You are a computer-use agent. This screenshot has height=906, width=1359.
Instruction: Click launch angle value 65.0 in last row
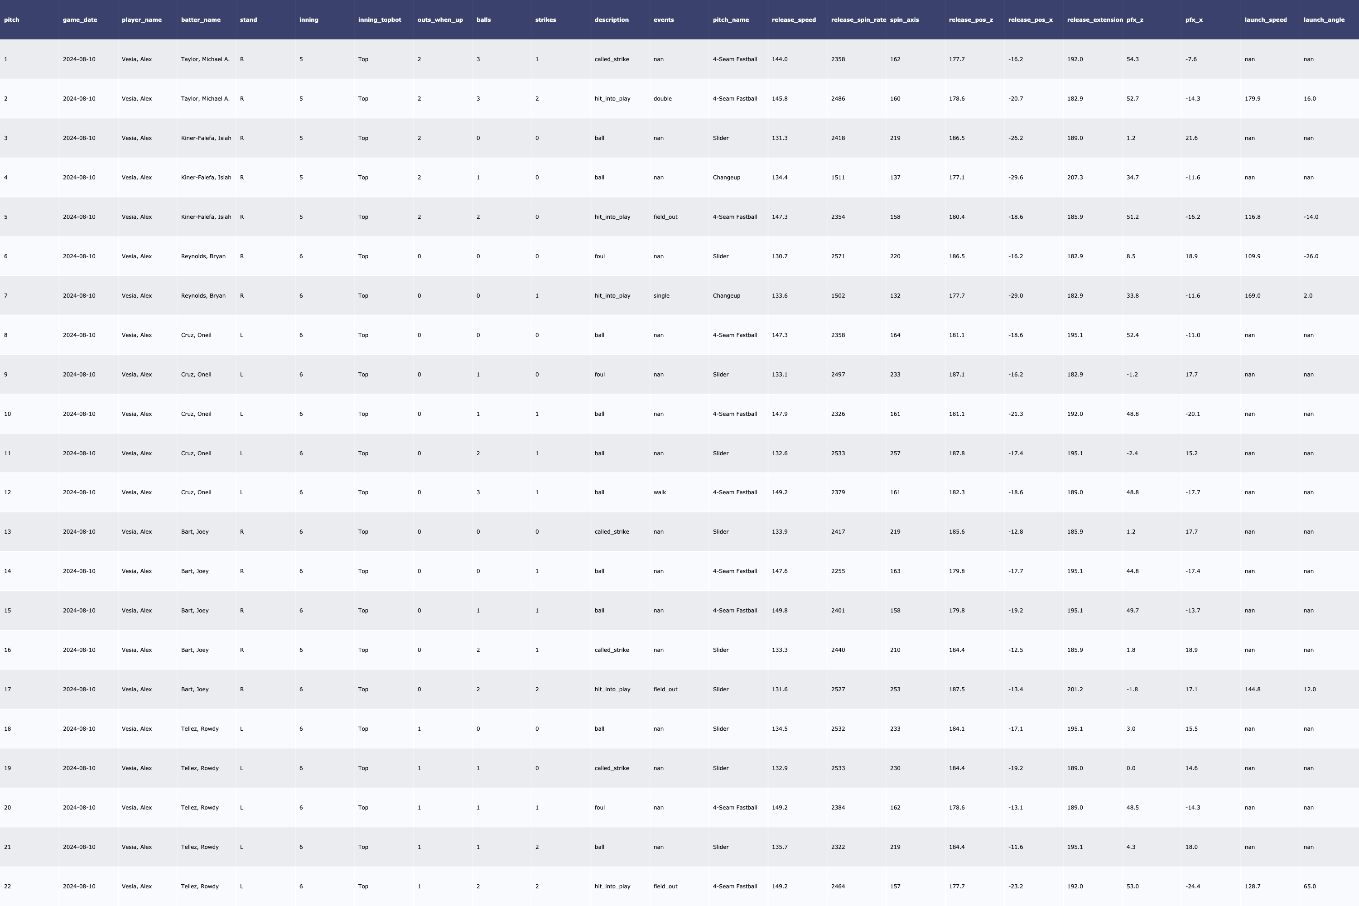click(x=1310, y=887)
